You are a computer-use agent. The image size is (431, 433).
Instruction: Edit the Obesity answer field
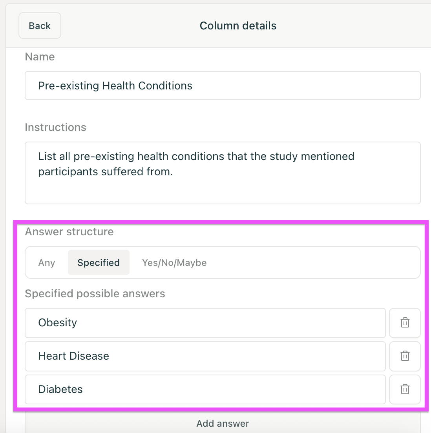point(205,323)
